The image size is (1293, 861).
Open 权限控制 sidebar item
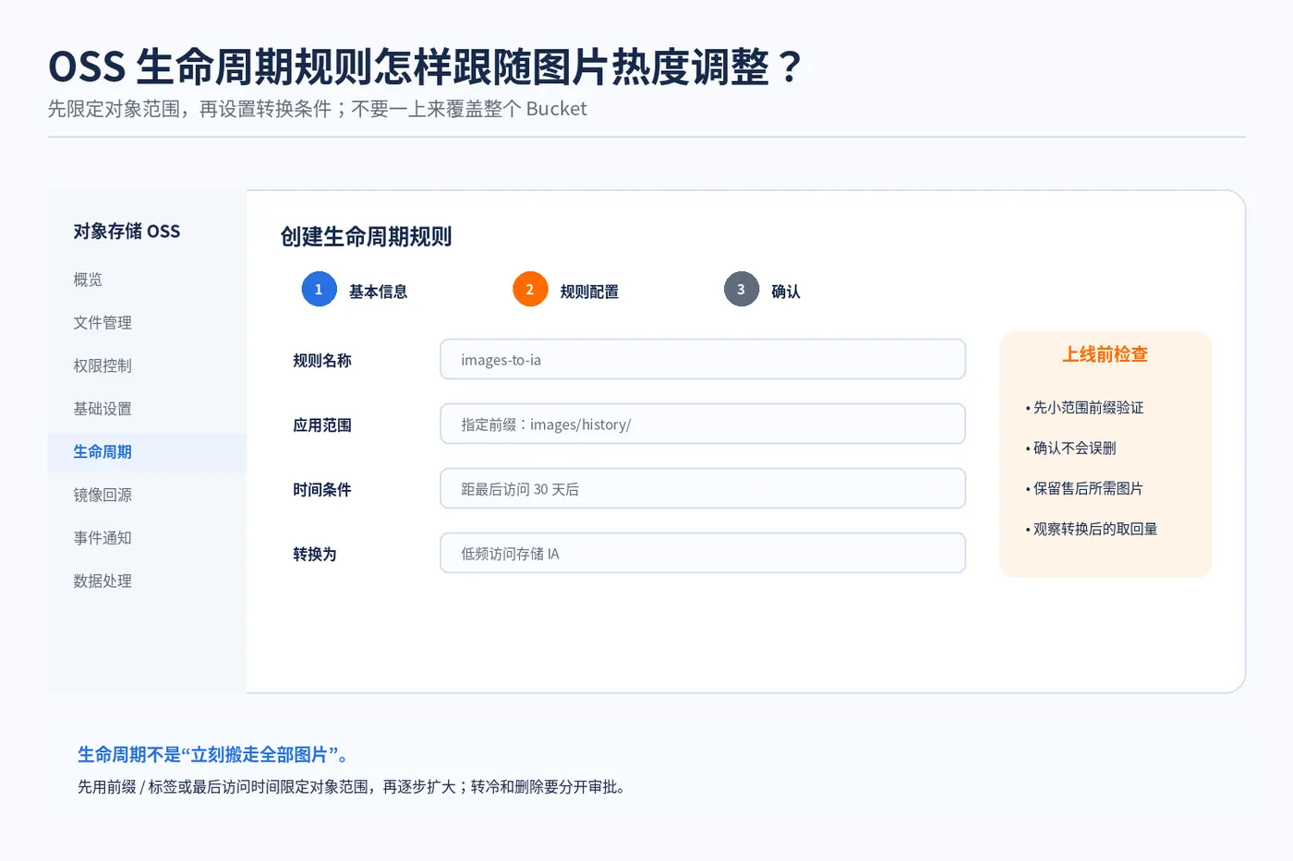(x=103, y=365)
